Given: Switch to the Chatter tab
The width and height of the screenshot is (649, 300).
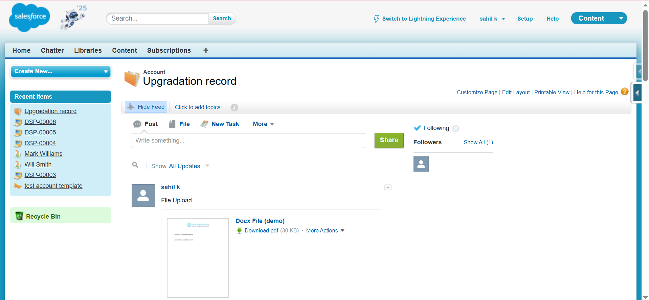Looking at the screenshot, I should point(52,50).
